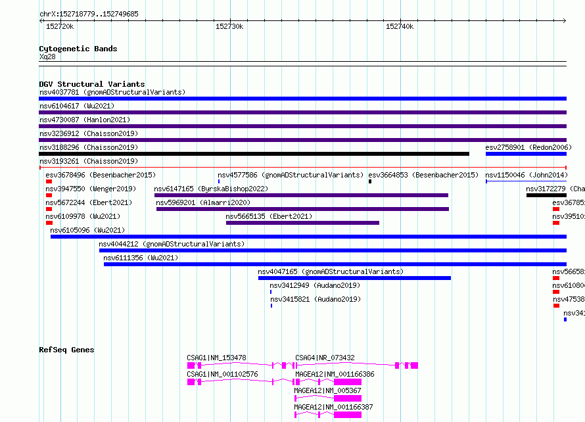Select the MAGEA12|NM_005367 large exon block
585x422 pixels.
pos(348,398)
